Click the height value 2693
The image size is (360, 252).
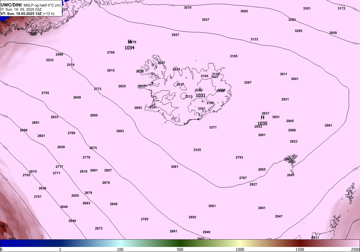(x=138, y=108)
